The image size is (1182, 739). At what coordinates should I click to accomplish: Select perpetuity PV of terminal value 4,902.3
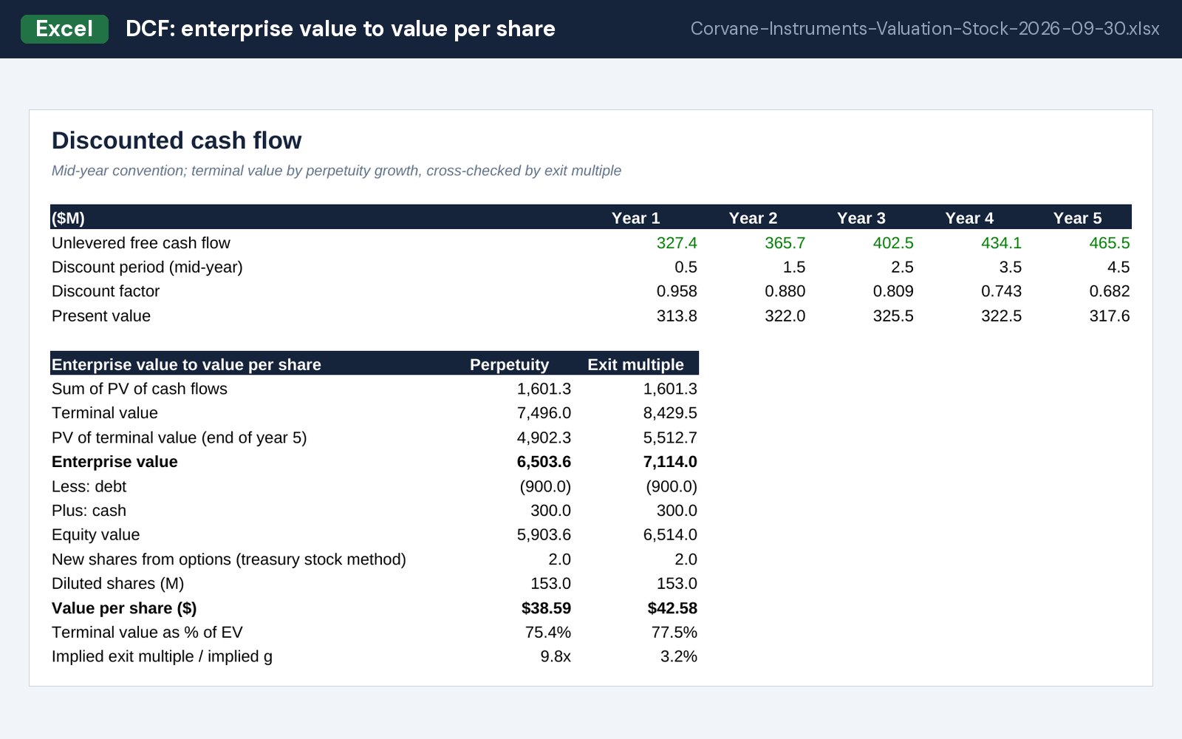[x=544, y=437]
